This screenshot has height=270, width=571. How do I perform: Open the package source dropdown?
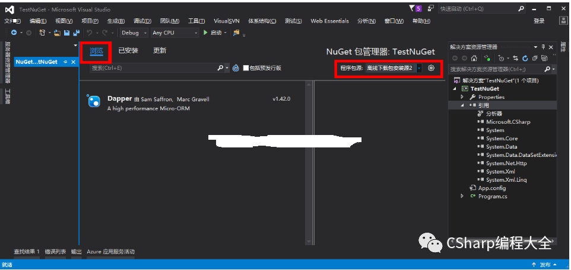(419, 68)
